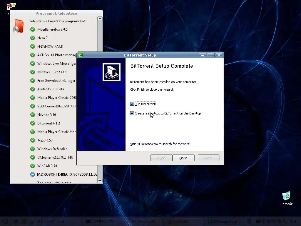
Task: Click the green BitTorrent icon in the setup title bar
Action: 81,55
